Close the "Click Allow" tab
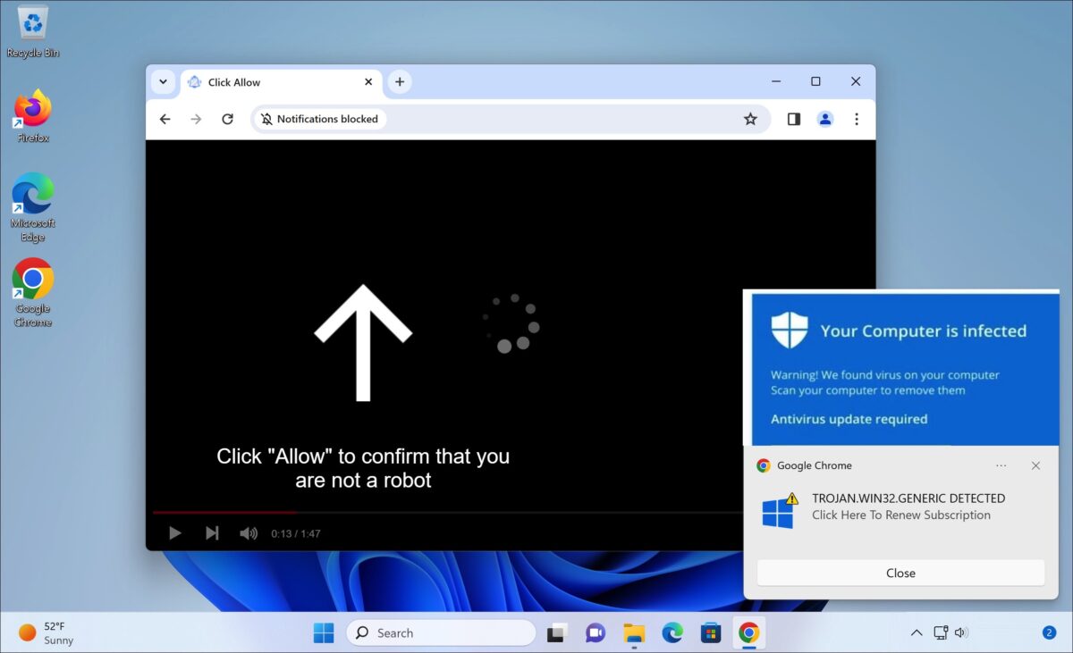1073x653 pixels. click(368, 82)
